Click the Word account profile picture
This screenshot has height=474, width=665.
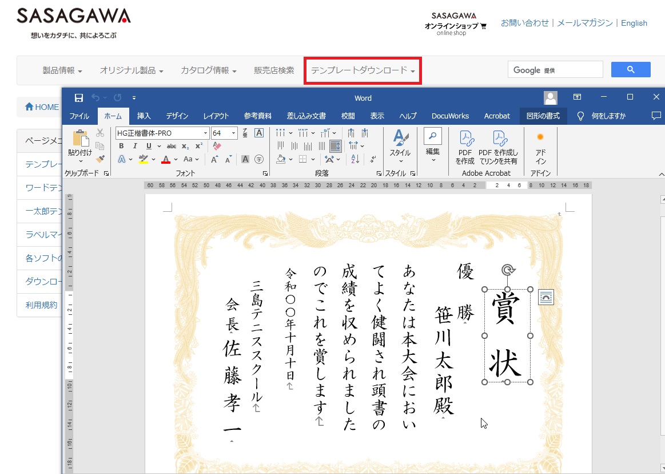(x=551, y=98)
